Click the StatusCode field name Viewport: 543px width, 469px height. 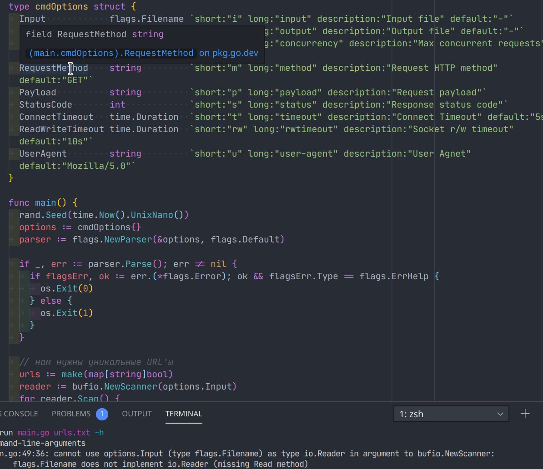tap(45, 104)
